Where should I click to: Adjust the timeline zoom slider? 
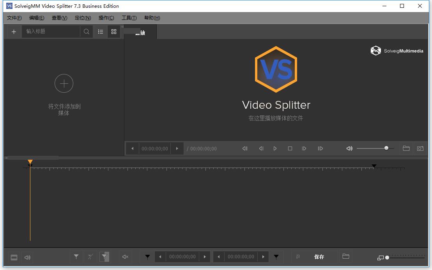tap(405, 258)
